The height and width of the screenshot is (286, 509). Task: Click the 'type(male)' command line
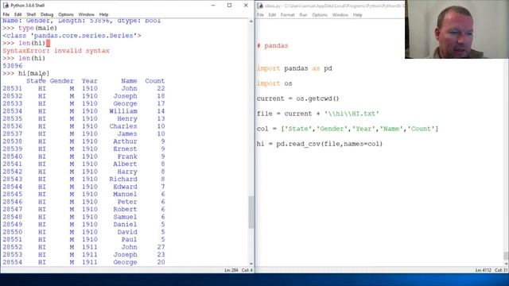pos(37,29)
